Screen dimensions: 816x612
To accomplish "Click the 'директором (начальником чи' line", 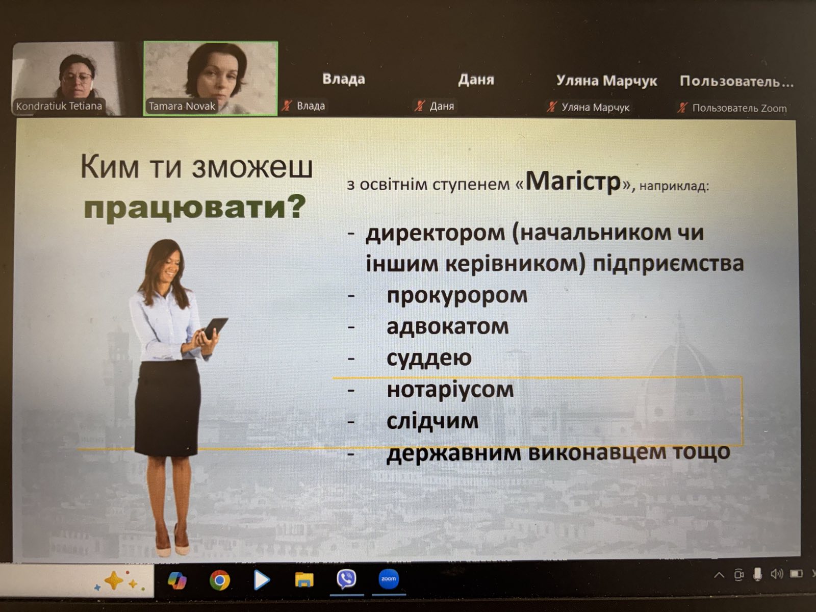I will coord(534,233).
